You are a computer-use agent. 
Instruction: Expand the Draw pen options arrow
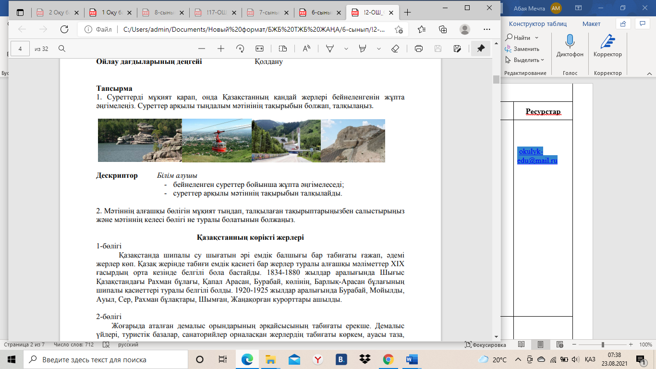346,49
